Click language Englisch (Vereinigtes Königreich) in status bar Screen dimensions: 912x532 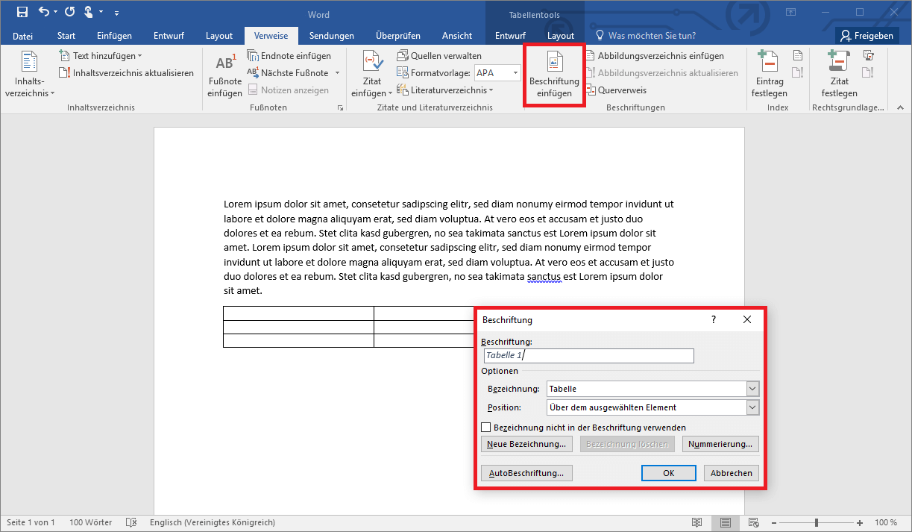coord(213,522)
